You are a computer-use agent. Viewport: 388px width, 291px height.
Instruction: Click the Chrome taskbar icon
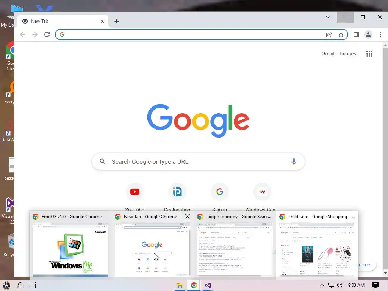194,285
